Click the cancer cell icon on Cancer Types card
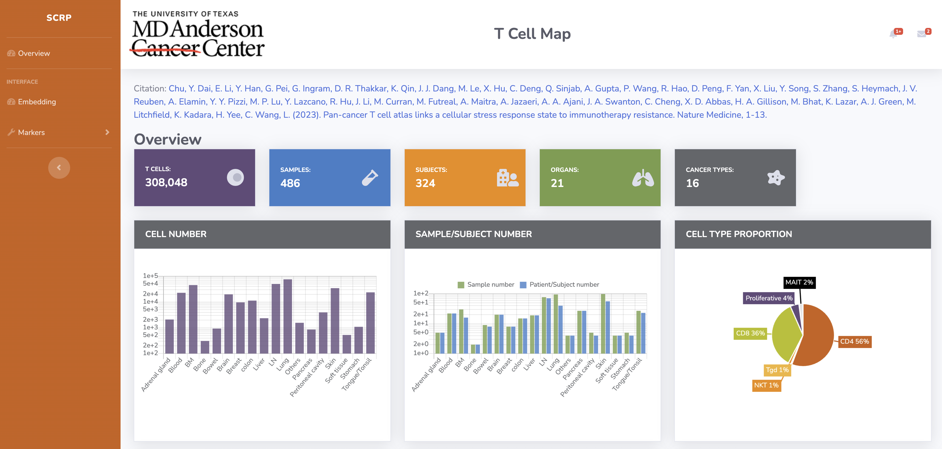 [x=776, y=177]
